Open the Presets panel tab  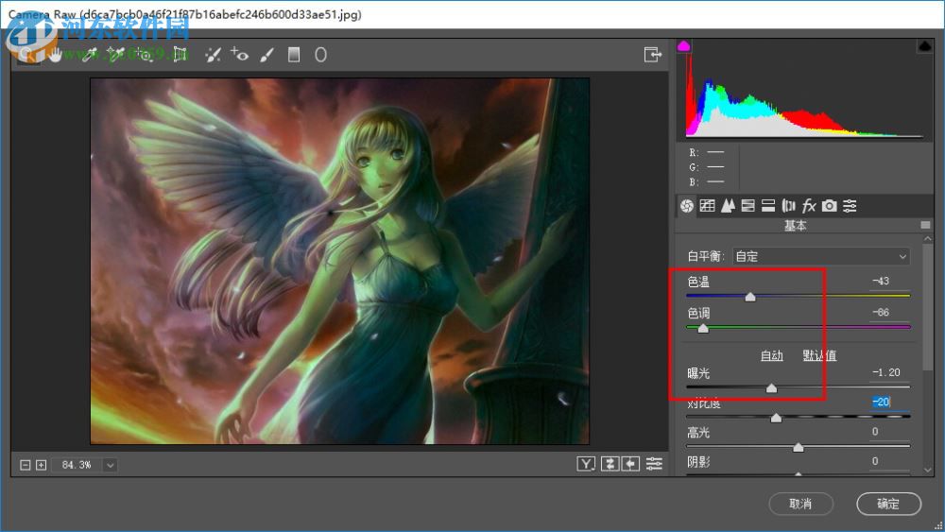pos(850,206)
